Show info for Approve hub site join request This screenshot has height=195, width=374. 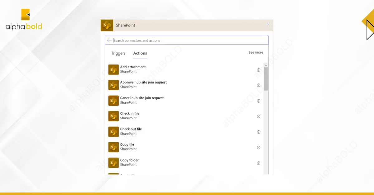click(x=258, y=85)
